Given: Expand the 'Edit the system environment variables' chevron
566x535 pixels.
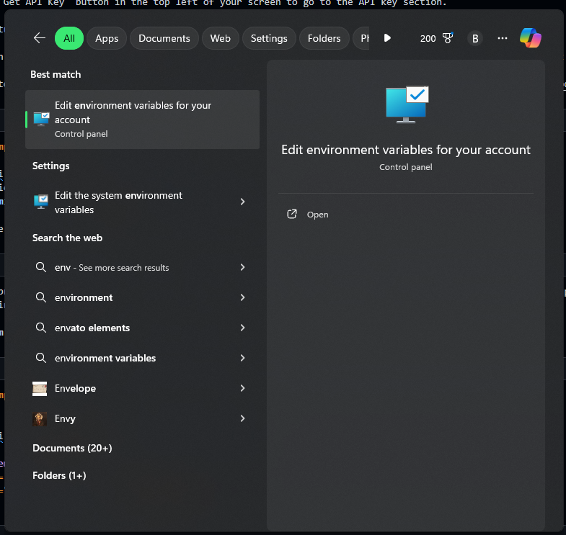Looking at the screenshot, I should point(242,202).
